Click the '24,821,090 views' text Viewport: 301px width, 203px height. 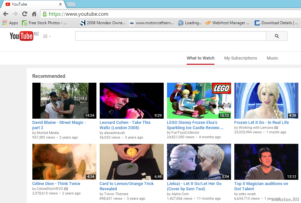[x=181, y=137]
